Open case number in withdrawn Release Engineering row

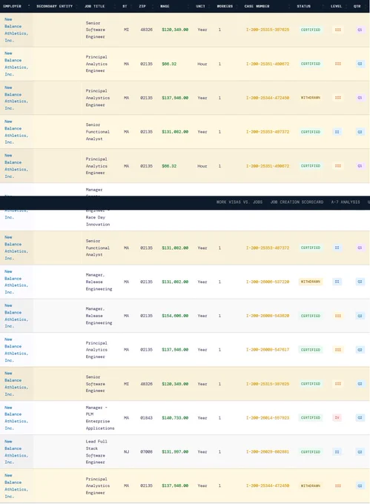coord(268,282)
